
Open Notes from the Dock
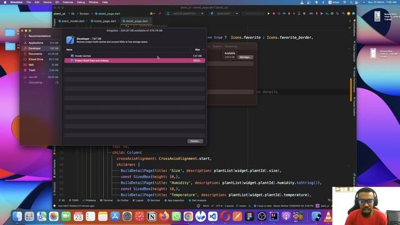coord(102,217)
